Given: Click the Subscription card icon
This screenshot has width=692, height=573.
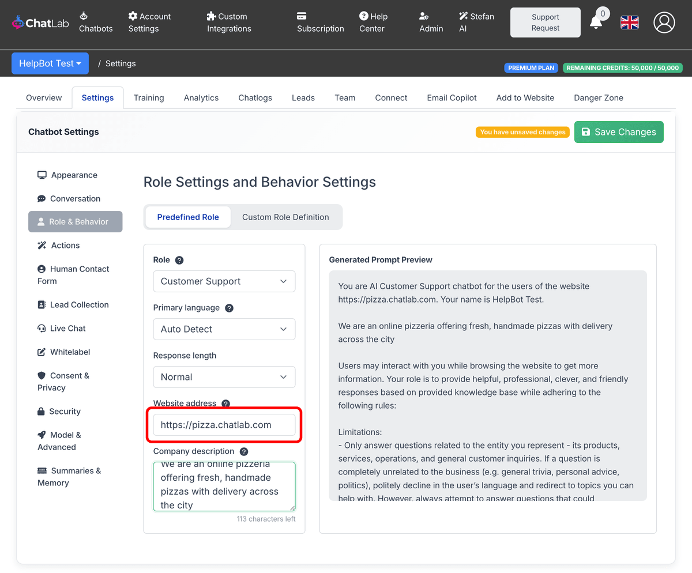Looking at the screenshot, I should 301,16.
